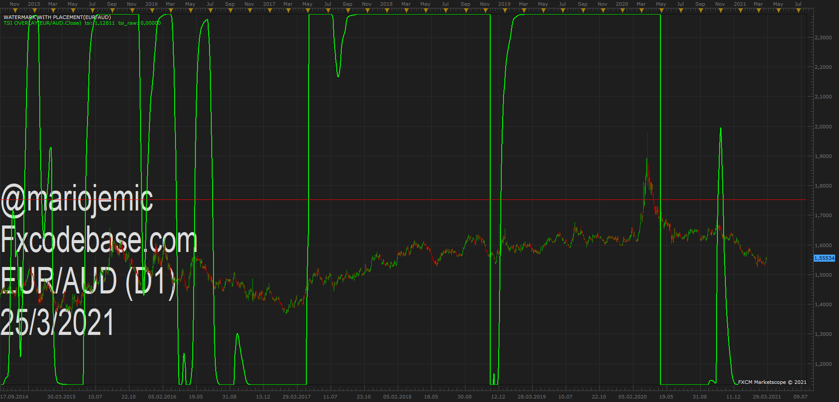Click the 30.03.2015 date label

point(61,397)
